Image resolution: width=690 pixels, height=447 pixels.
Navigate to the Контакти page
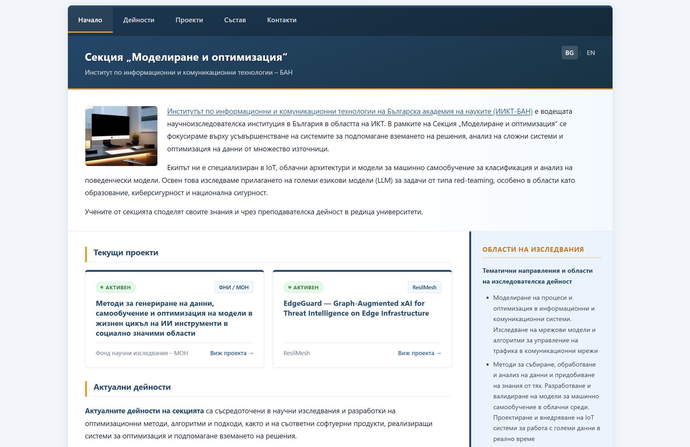[x=282, y=20]
